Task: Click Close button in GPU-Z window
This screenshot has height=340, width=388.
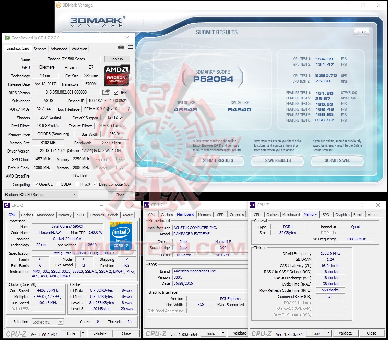Action: pos(120,195)
